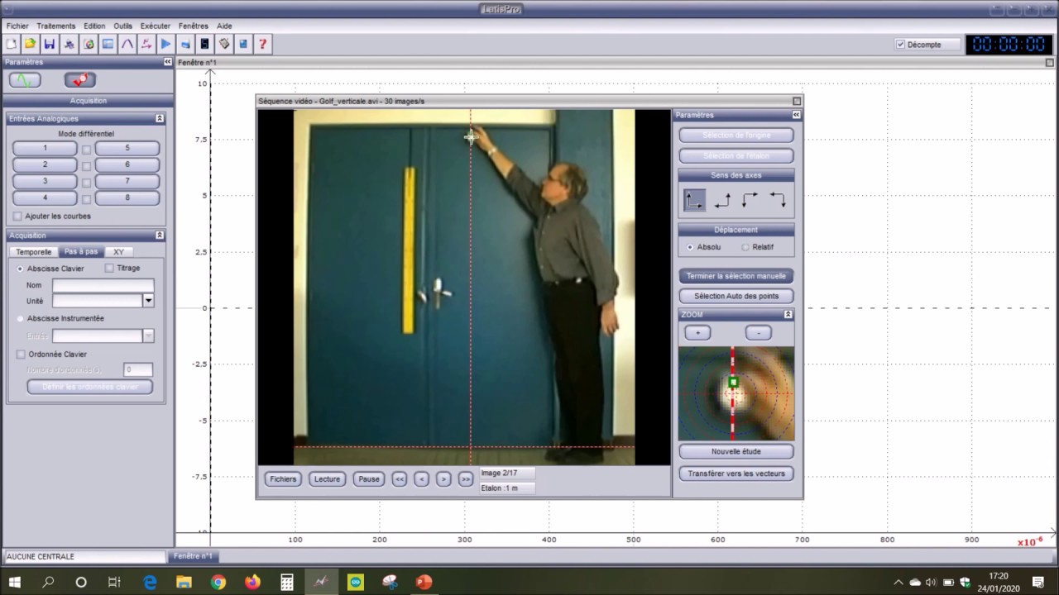1059x595 pixels.
Task: Choose axes orientation down and right
Action: tap(750, 200)
